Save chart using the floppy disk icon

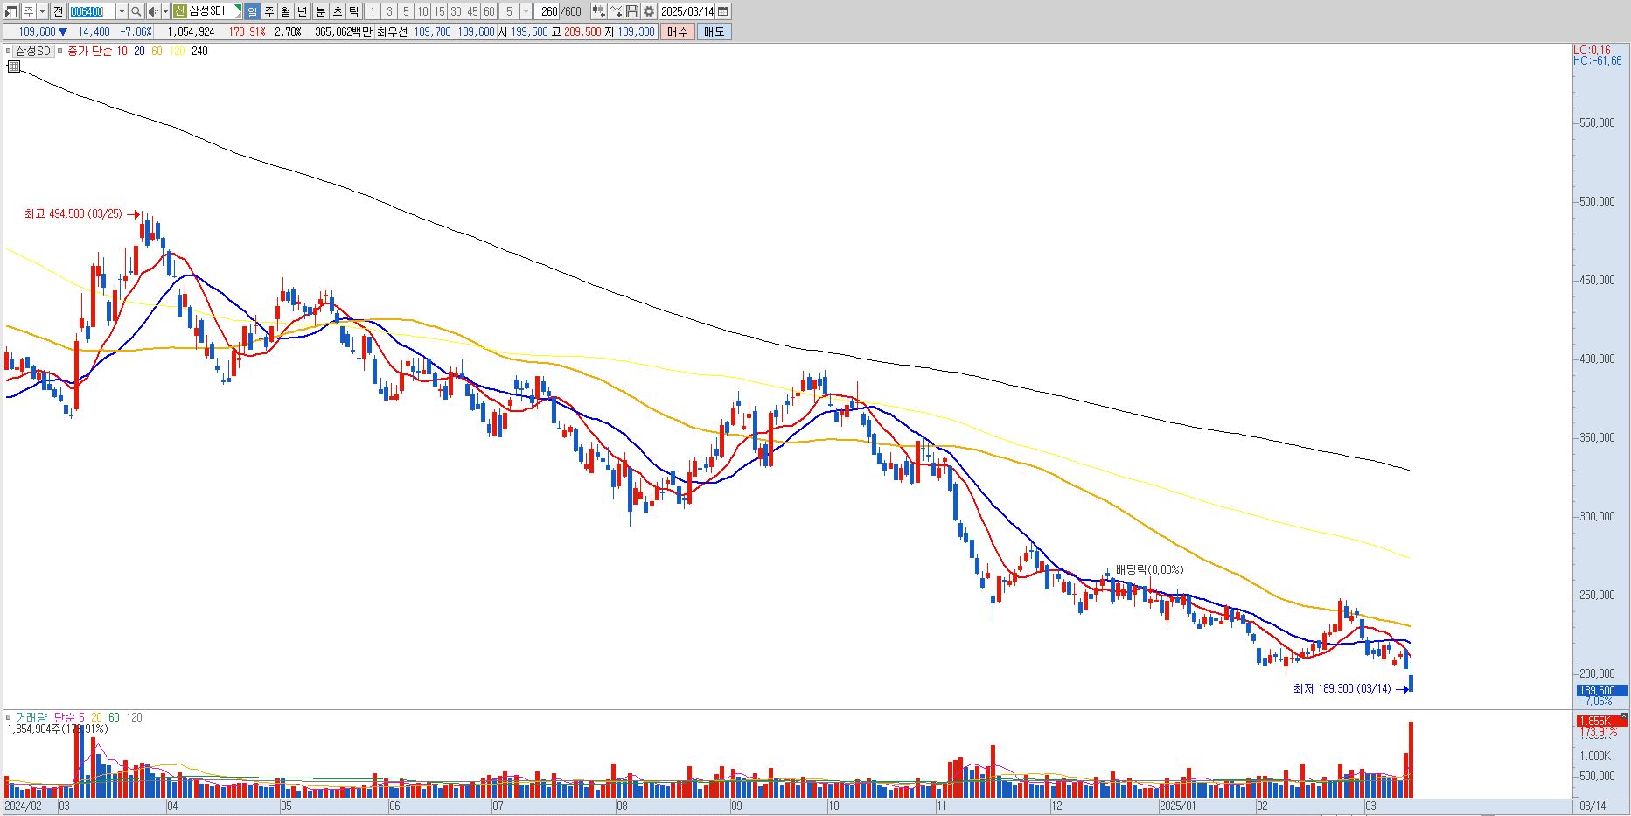pyautogui.click(x=632, y=11)
